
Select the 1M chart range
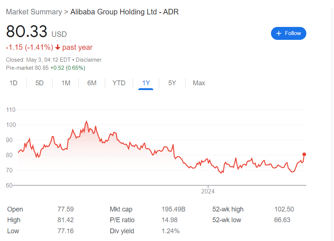(x=66, y=83)
